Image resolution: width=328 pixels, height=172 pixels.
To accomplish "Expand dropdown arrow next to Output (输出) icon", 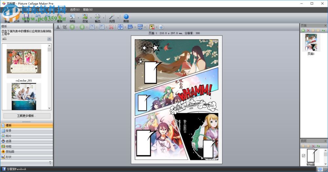I will (x=103, y=18).
